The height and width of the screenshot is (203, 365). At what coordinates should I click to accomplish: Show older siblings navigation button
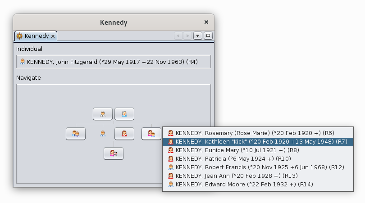point(76,134)
